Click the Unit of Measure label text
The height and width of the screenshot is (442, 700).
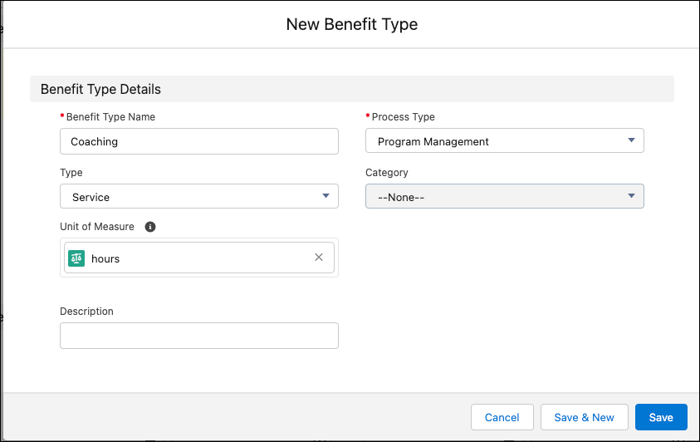point(97,227)
